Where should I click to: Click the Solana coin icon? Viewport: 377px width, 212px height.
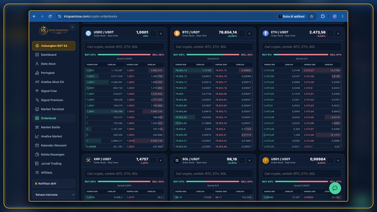point(177,160)
